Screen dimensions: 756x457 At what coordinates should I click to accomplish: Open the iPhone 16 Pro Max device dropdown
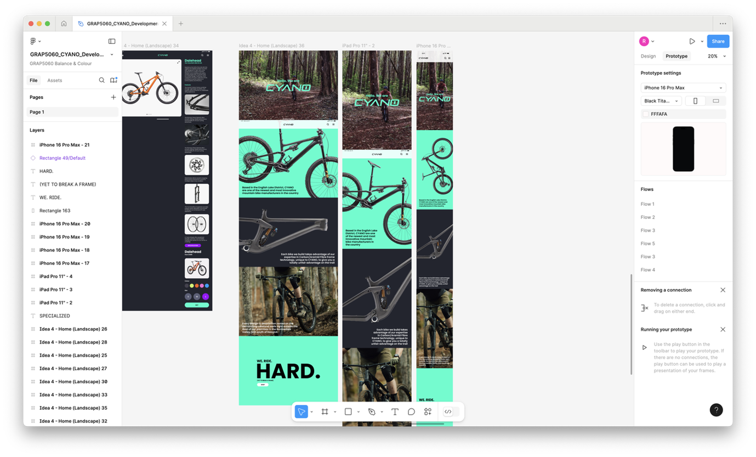tap(683, 88)
